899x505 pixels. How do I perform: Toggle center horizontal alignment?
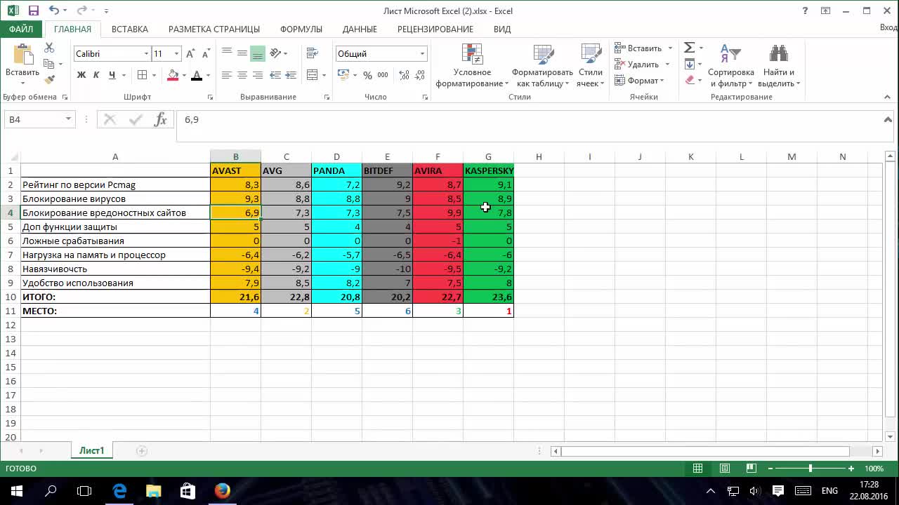(242, 75)
